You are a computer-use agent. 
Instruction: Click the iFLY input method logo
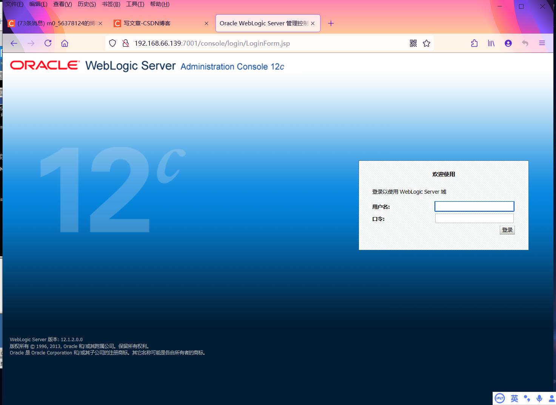pos(500,398)
